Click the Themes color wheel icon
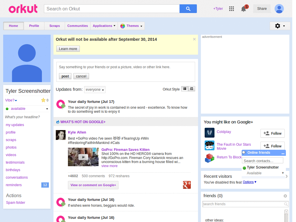This screenshot has height=222, width=296. (x=123, y=26)
